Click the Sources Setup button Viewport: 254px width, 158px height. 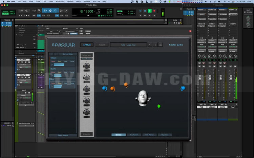pos(67,54)
